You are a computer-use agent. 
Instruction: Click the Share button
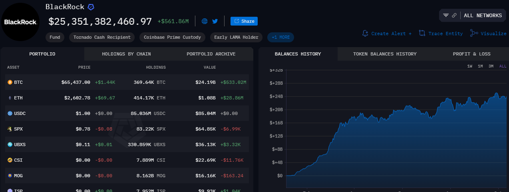coord(244,21)
